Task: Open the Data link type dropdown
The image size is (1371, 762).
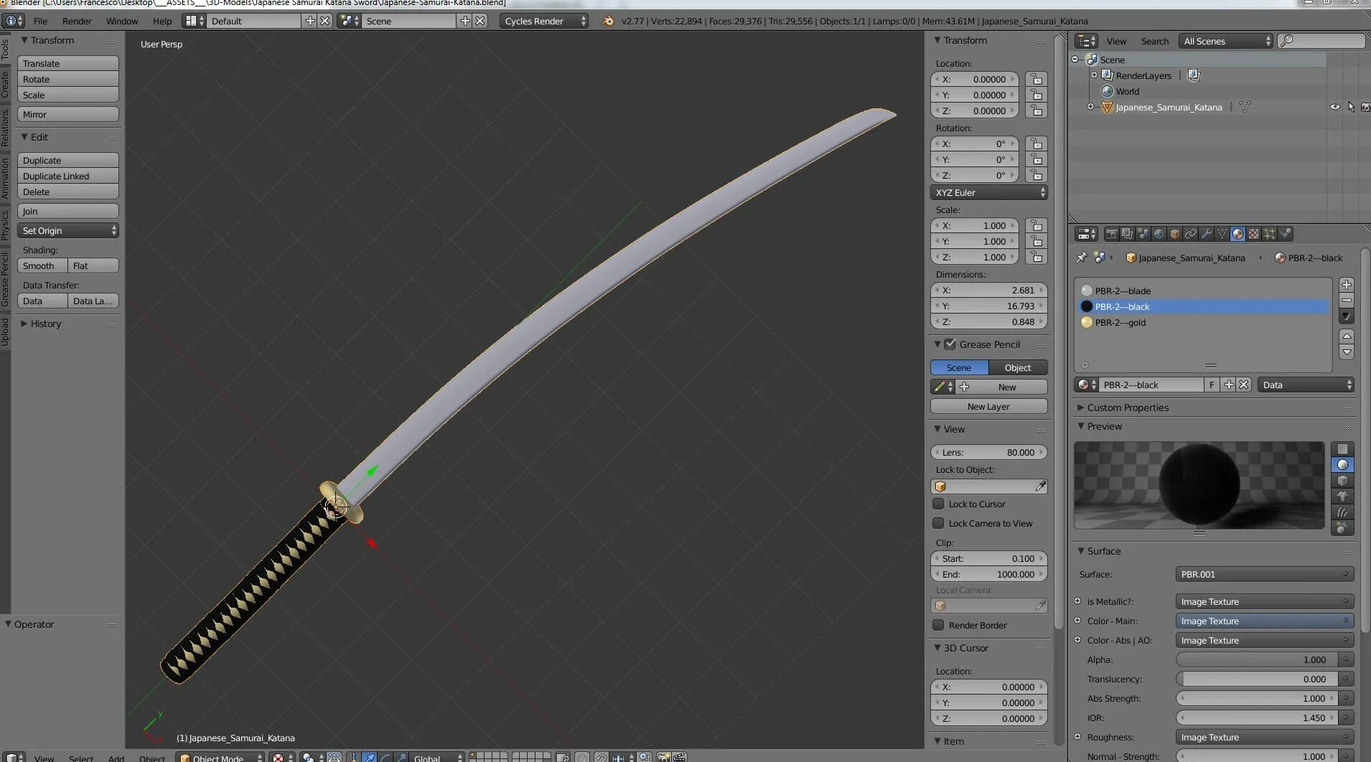Action: coord(1306,385)
